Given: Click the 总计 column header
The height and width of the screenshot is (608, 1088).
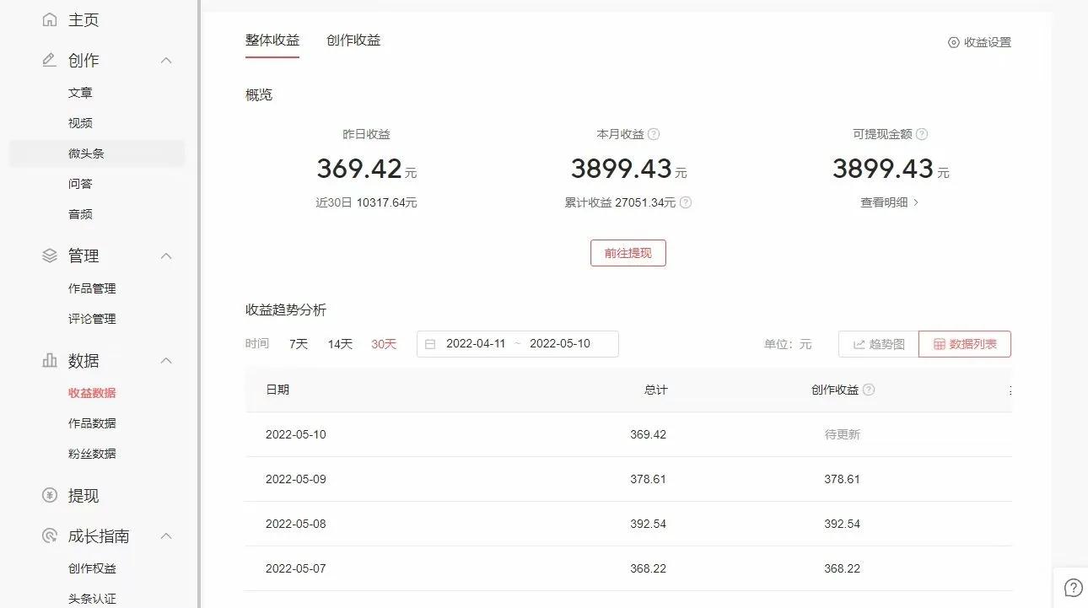Looking at the screenshot, I should 655,390.
